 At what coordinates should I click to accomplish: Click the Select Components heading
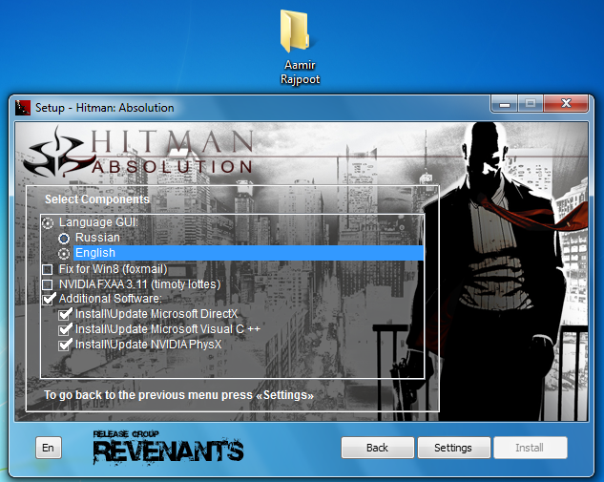tap(97, 199)
